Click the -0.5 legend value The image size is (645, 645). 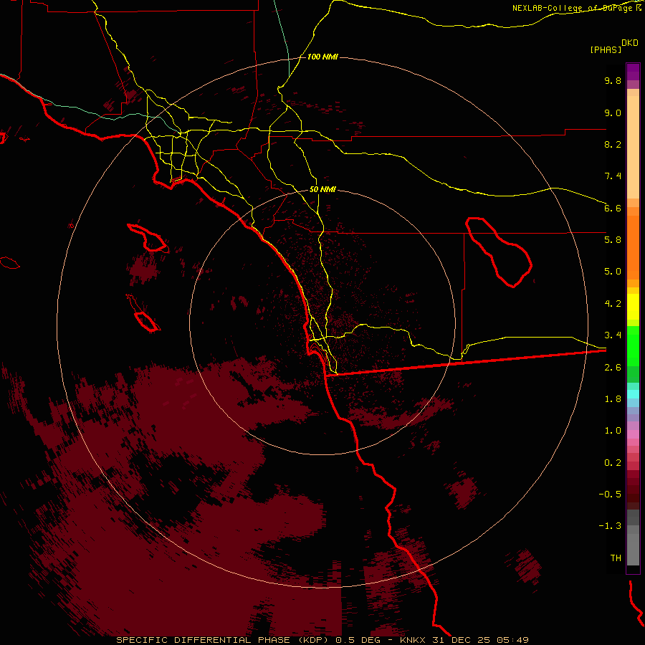point(610,494)
